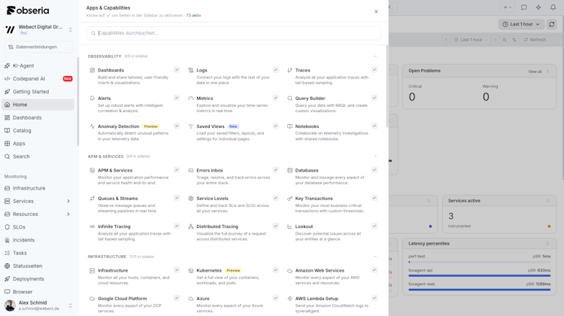564x316 pixels.
Task: Go to Getting Started
Action: 38,92
